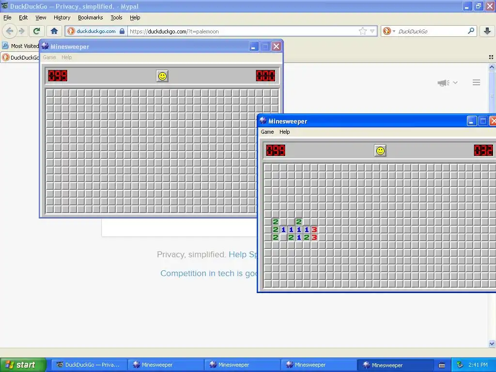Open the DuckDuckGo hamburger menu
The width and height of the screenshot is (496, 372).
[x=477, y=82]
